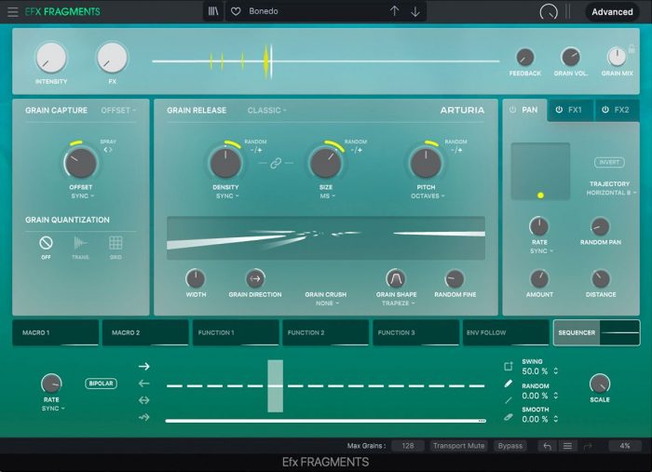The height and width of the screenshot is (472, 652).
Task: Switch to the Function 2 tab
Action: click(x=326, y=332)
